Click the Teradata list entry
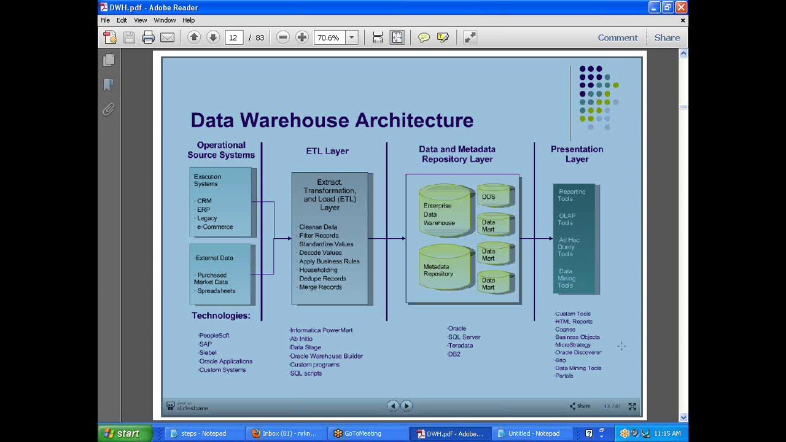786x442 pixels. point(461,346)
